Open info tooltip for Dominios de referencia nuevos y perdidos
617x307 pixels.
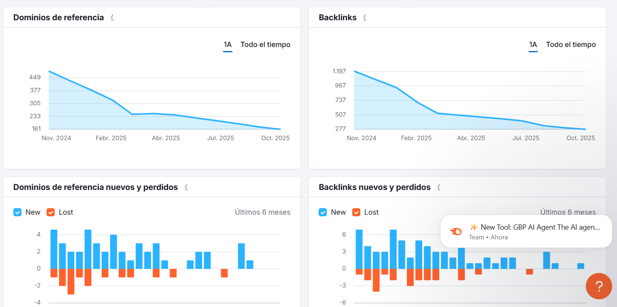[186, 188]
